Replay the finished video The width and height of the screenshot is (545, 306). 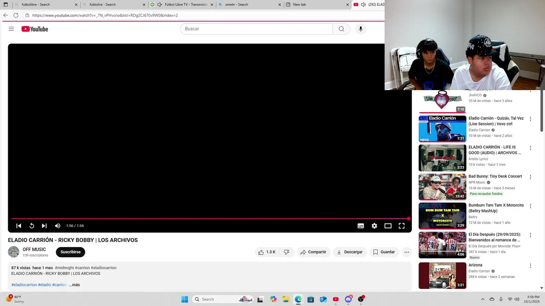point(32,226)
